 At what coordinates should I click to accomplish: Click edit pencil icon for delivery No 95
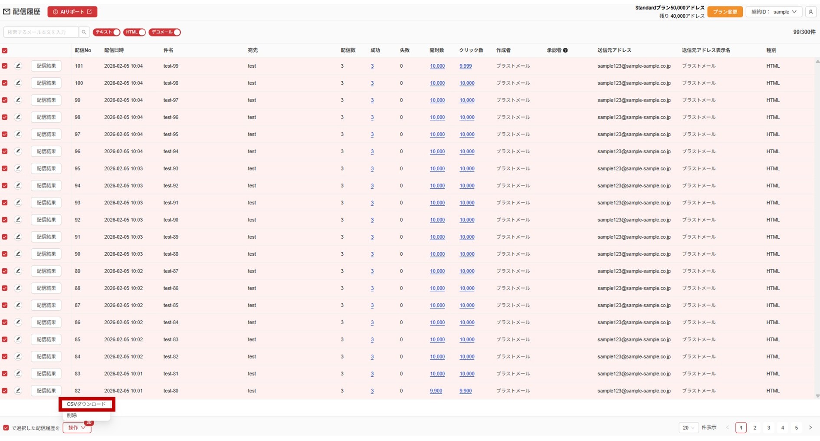point(18,168)
